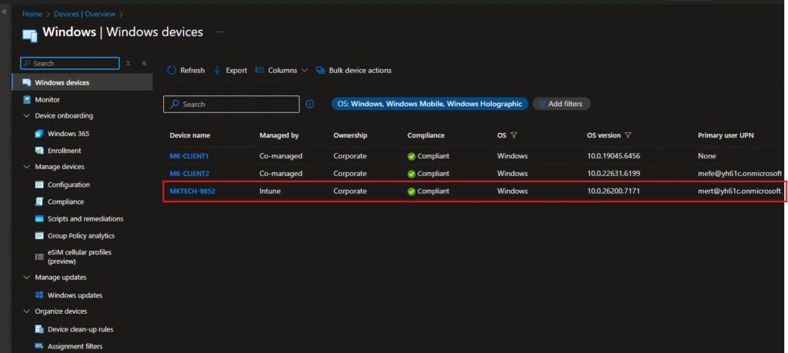Collapse the Manage devices section
This screenshot has width=788, height=353.
pos(27,167)
